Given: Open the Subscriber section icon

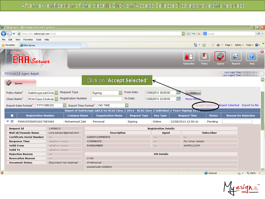Looking at the screenshot, I should (x=189, y=57).
